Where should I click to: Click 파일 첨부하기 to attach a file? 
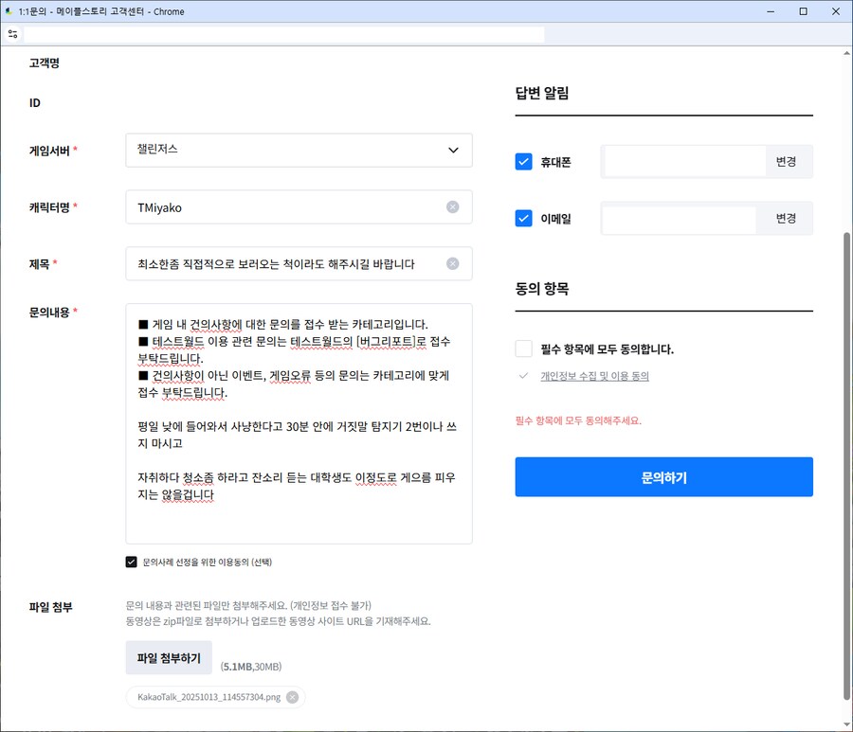point(169,658)
